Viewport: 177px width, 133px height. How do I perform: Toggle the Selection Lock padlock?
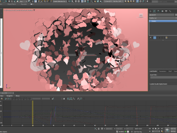[98, 129]
